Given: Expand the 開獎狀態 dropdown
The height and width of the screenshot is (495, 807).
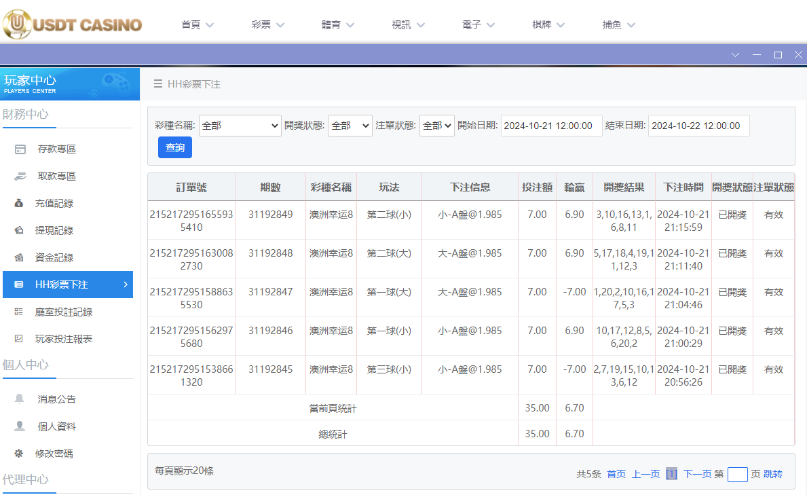Looking at the screenshot, I should pyautogui.click(x=350, y=125).
